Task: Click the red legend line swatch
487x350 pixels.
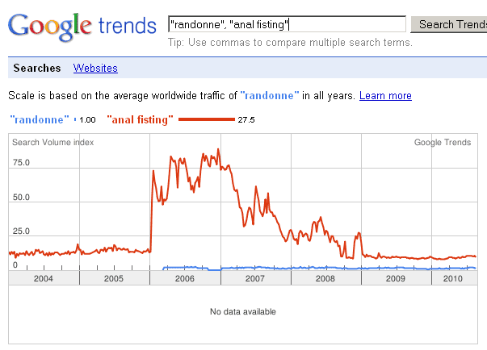Action: (205, 119)
